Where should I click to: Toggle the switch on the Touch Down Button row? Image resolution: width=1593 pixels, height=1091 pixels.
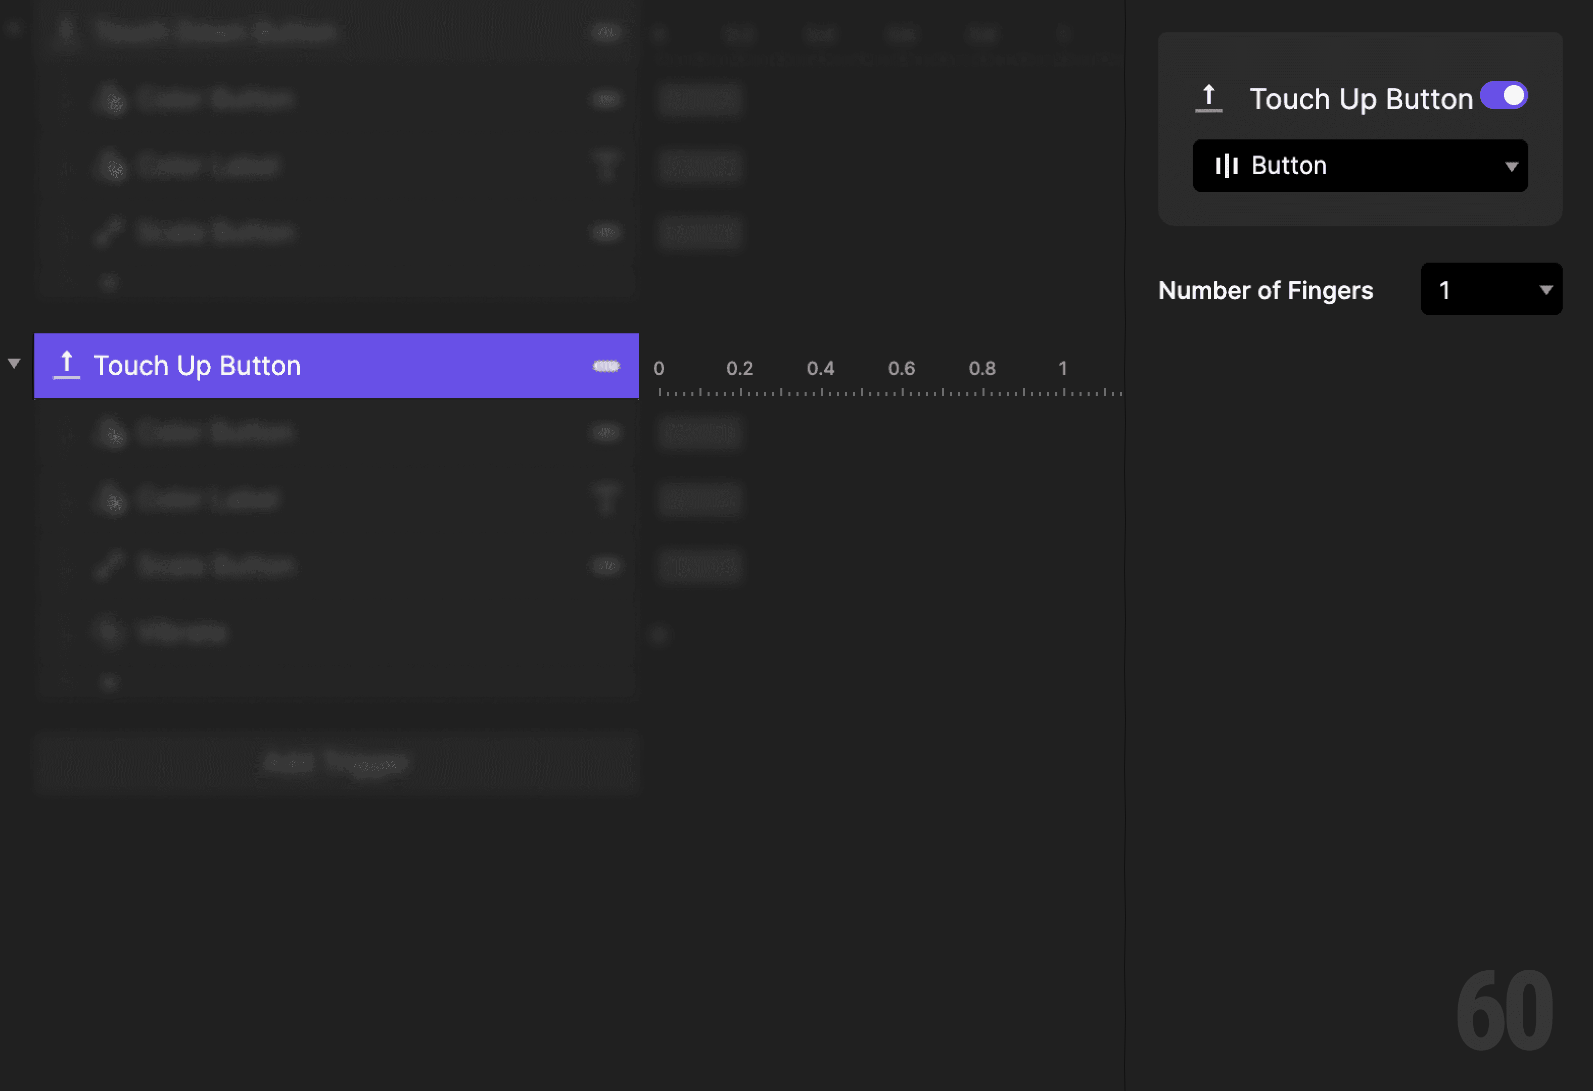(x=606, y=31)
